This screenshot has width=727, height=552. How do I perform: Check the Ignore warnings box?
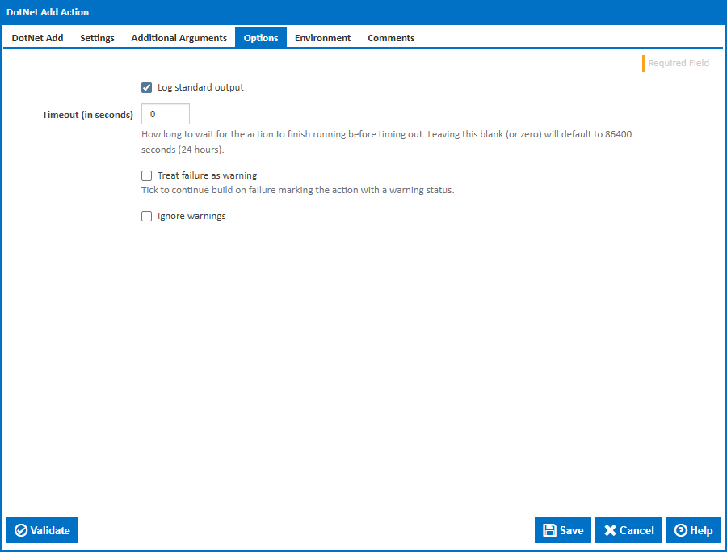click(x=146, y=216)
